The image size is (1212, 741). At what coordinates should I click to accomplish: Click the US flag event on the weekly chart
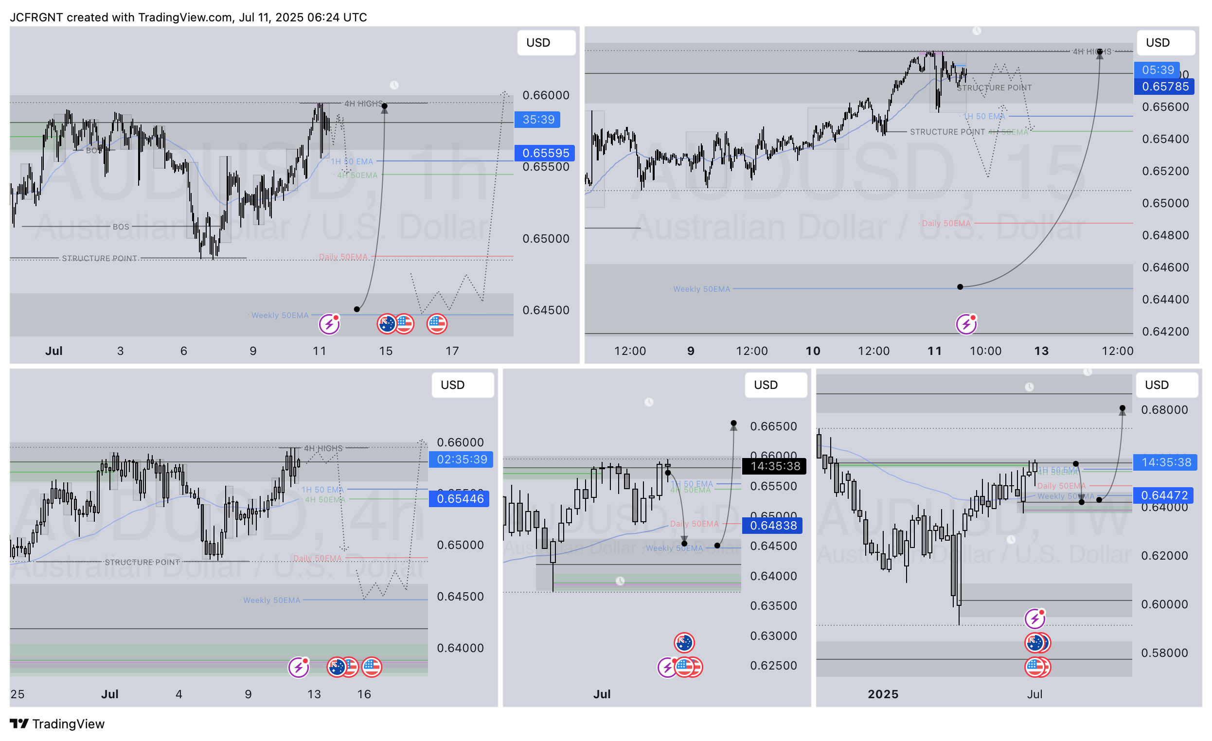(1035, 667)
